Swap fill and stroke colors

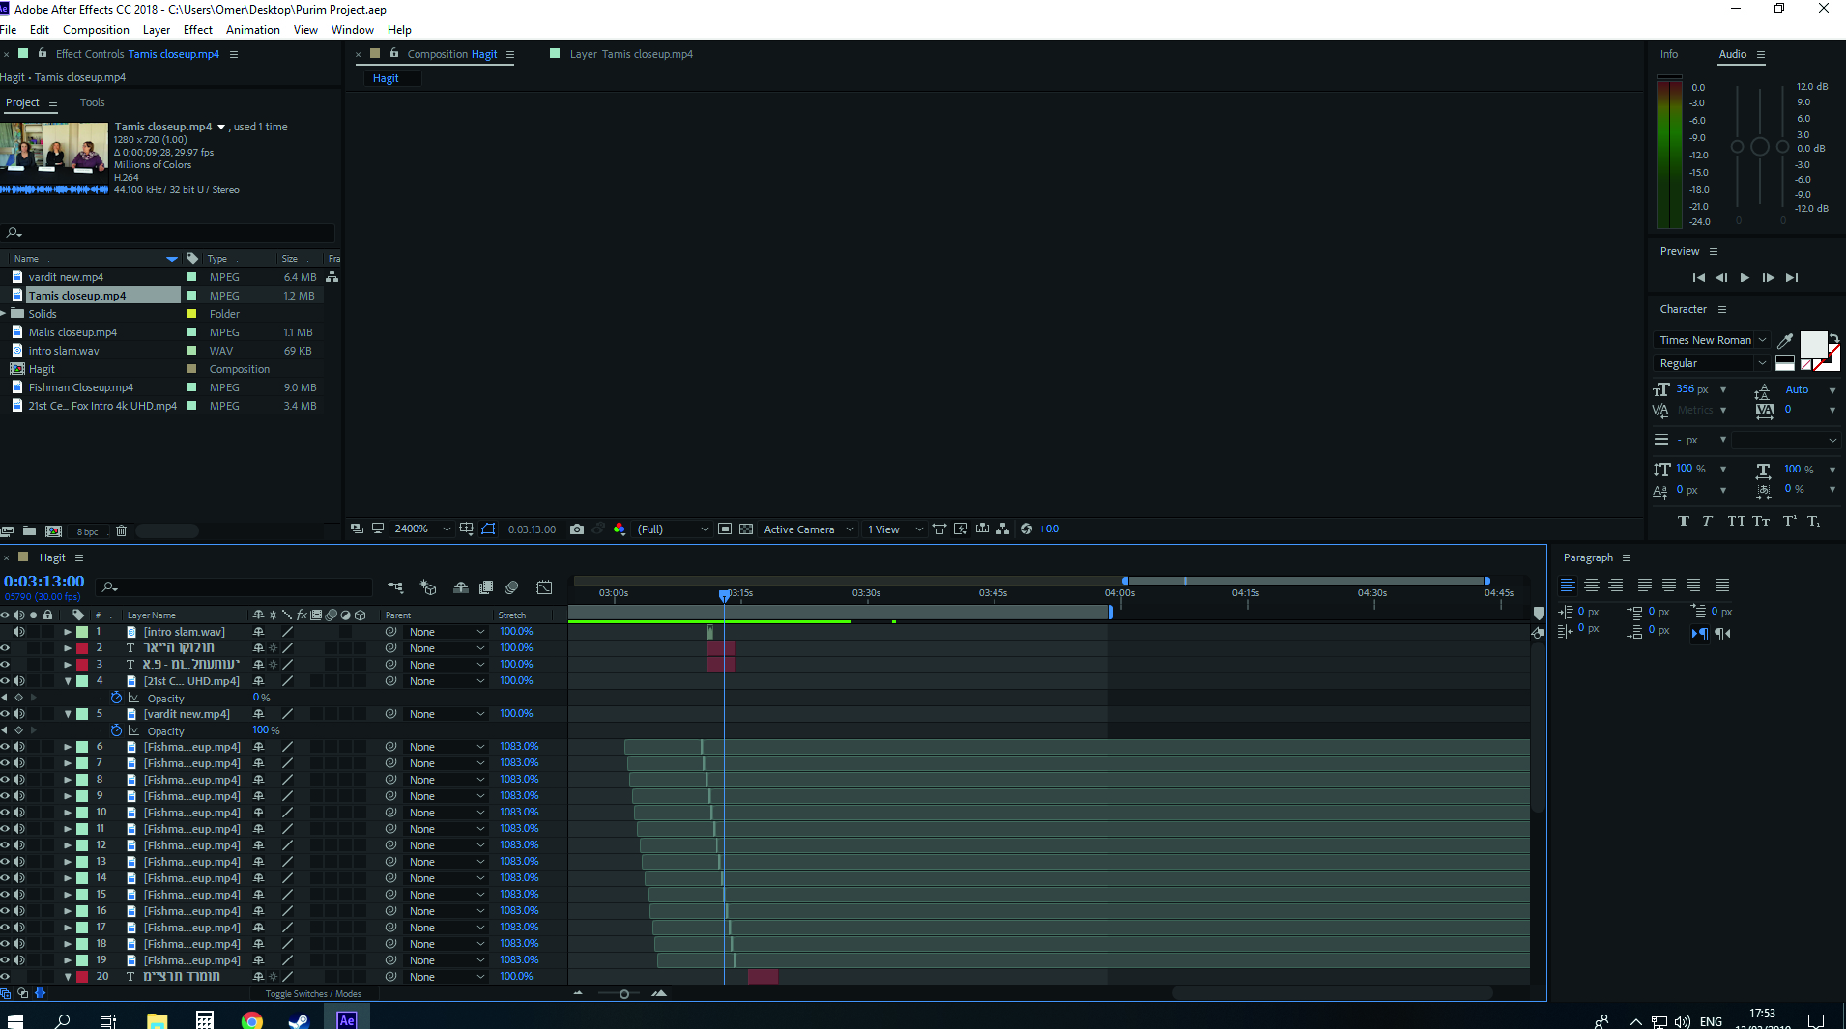pyautogui.click(x=1833, y=337)
